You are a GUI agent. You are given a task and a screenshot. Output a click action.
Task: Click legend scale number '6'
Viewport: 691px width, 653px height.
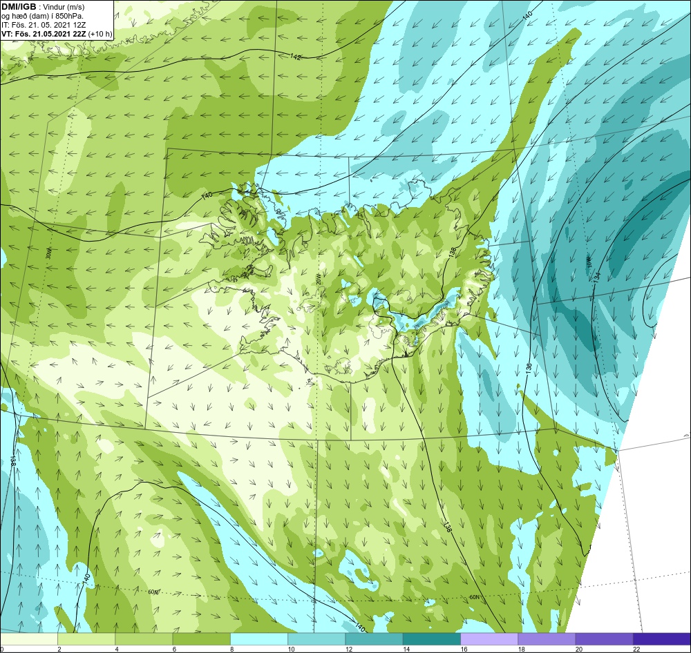(175, 649)
